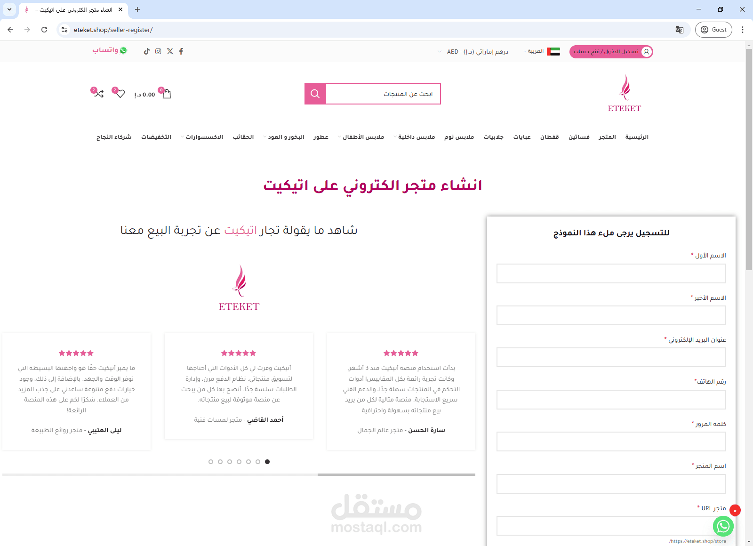Click the ETEKET logo above testimonials
The image size is (753, 546).
click(x=239, y=288)
